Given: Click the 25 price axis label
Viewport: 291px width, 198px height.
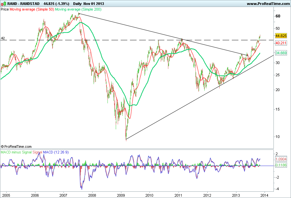Looking at the screenshot, I should point(277,75).
